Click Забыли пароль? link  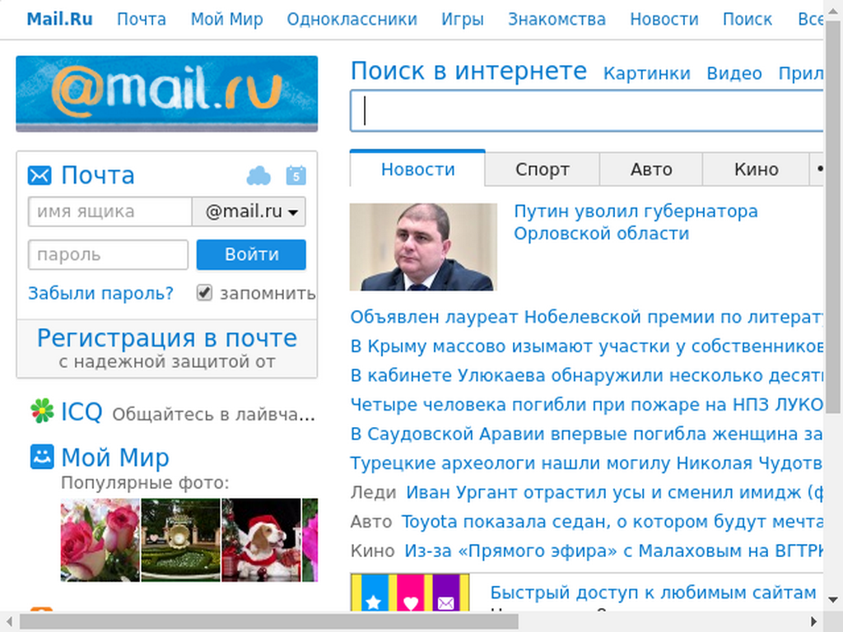pyautogui.click(x=100, y=293)
